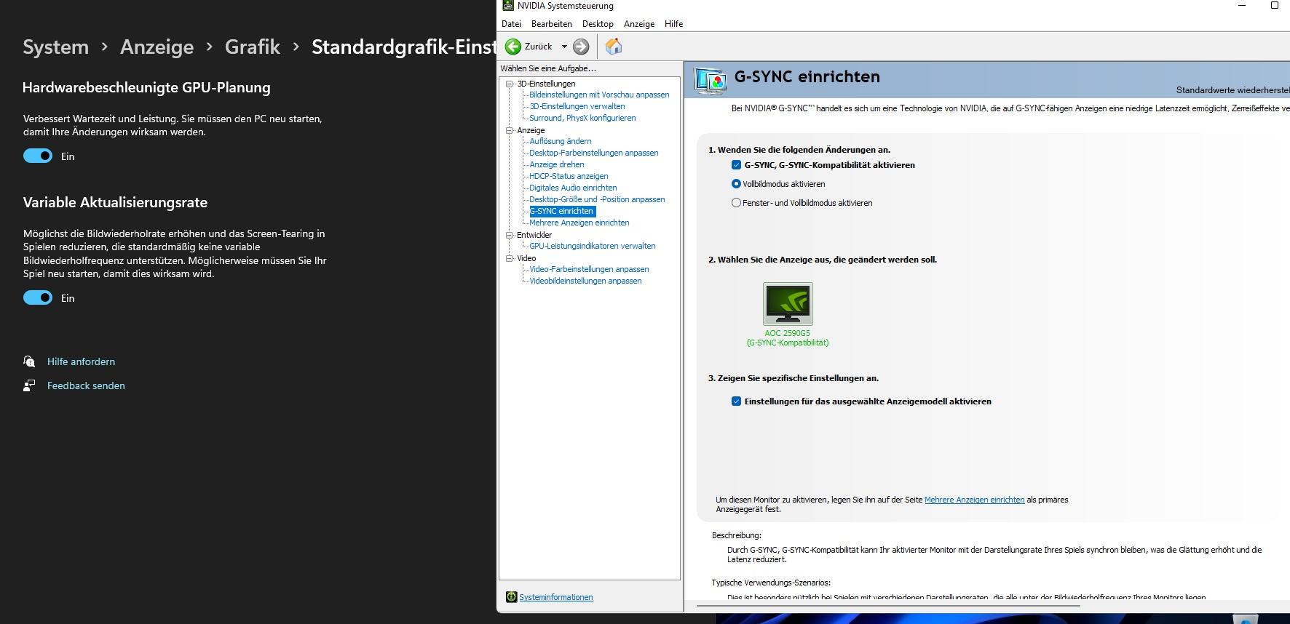Open 3D-Einstellungen verwalten tree item
This screenshot has width=1290, height=624.
pos(577,106)
